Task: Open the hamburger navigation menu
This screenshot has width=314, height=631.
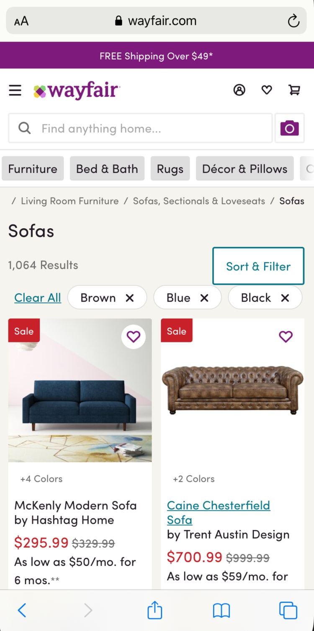Action: [15, 90]
